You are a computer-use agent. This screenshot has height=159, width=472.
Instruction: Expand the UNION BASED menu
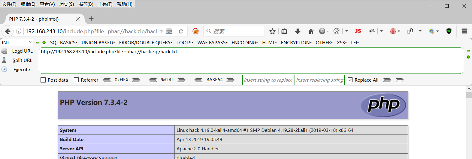tap(98, 42)
